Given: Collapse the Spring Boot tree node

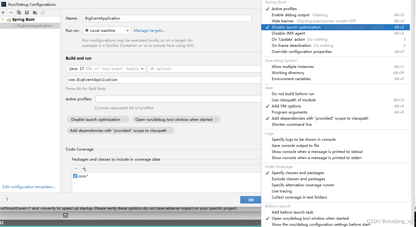Looking at the screenshot, I should tap(2, 19).
